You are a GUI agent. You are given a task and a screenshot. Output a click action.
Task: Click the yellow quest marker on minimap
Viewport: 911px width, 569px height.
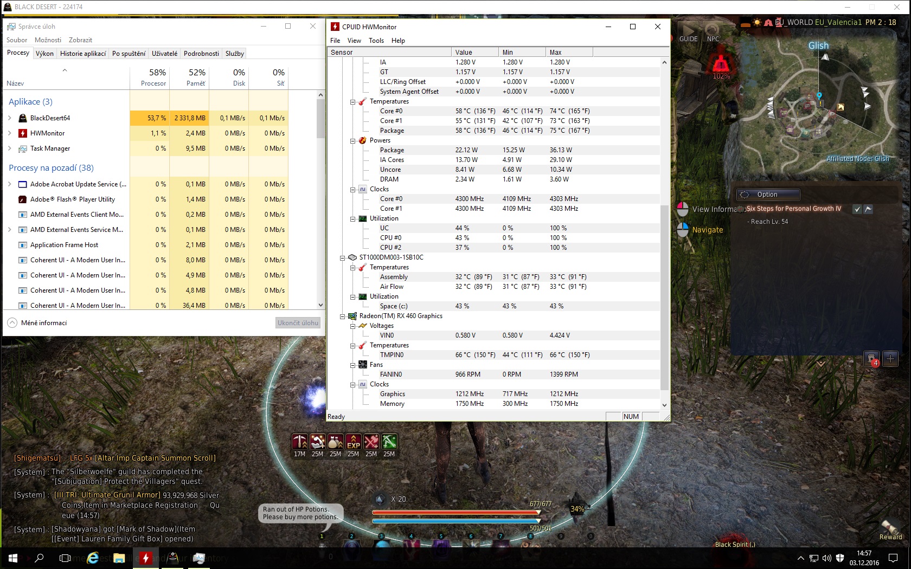(x=820, y=103)
